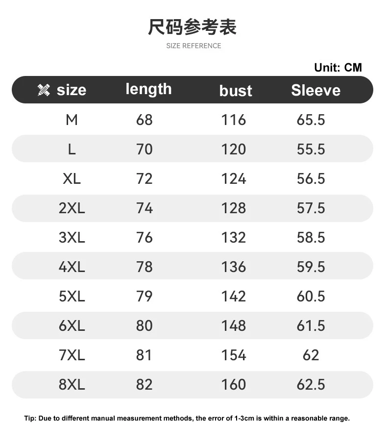The width and height of the screenshot is (387, 448).
Task: Click the 'size' header label
Action: click(x=72, y=90)
